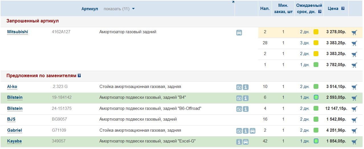Click the Артикул column header
364x149 pixels.
click(90, 9)
